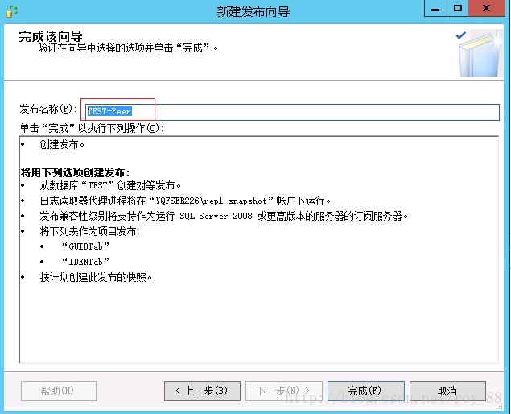Click the 取消 cancel button
The image size is (511, 414).
pyautogui.click(x=447, y=391)
